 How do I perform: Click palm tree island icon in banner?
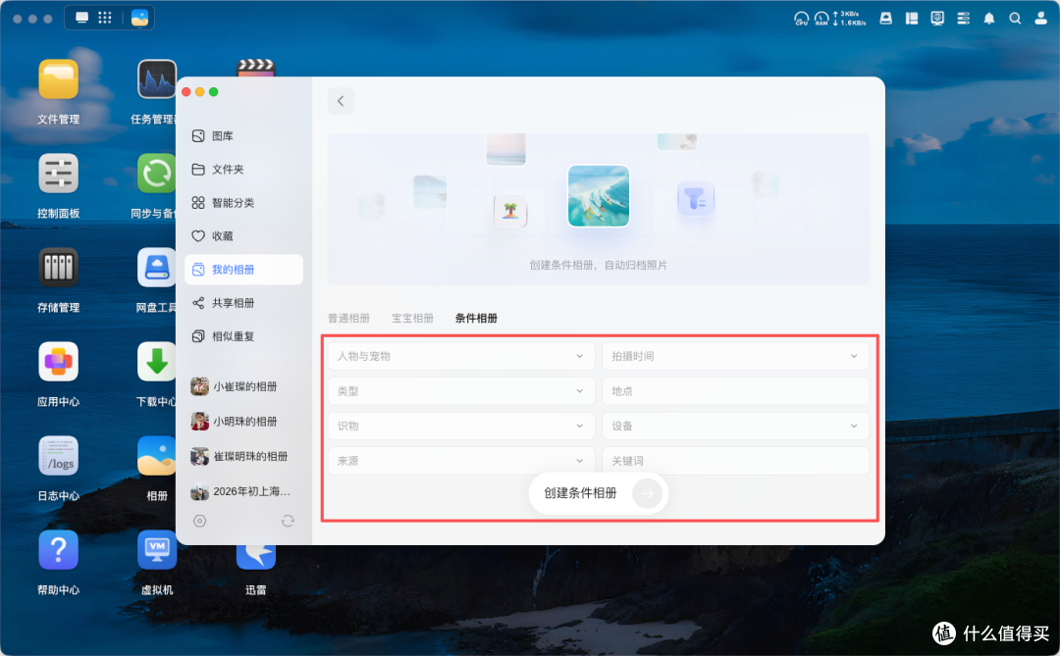(510, 211)
